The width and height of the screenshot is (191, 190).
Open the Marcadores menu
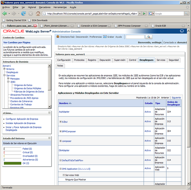click(45, 7)
